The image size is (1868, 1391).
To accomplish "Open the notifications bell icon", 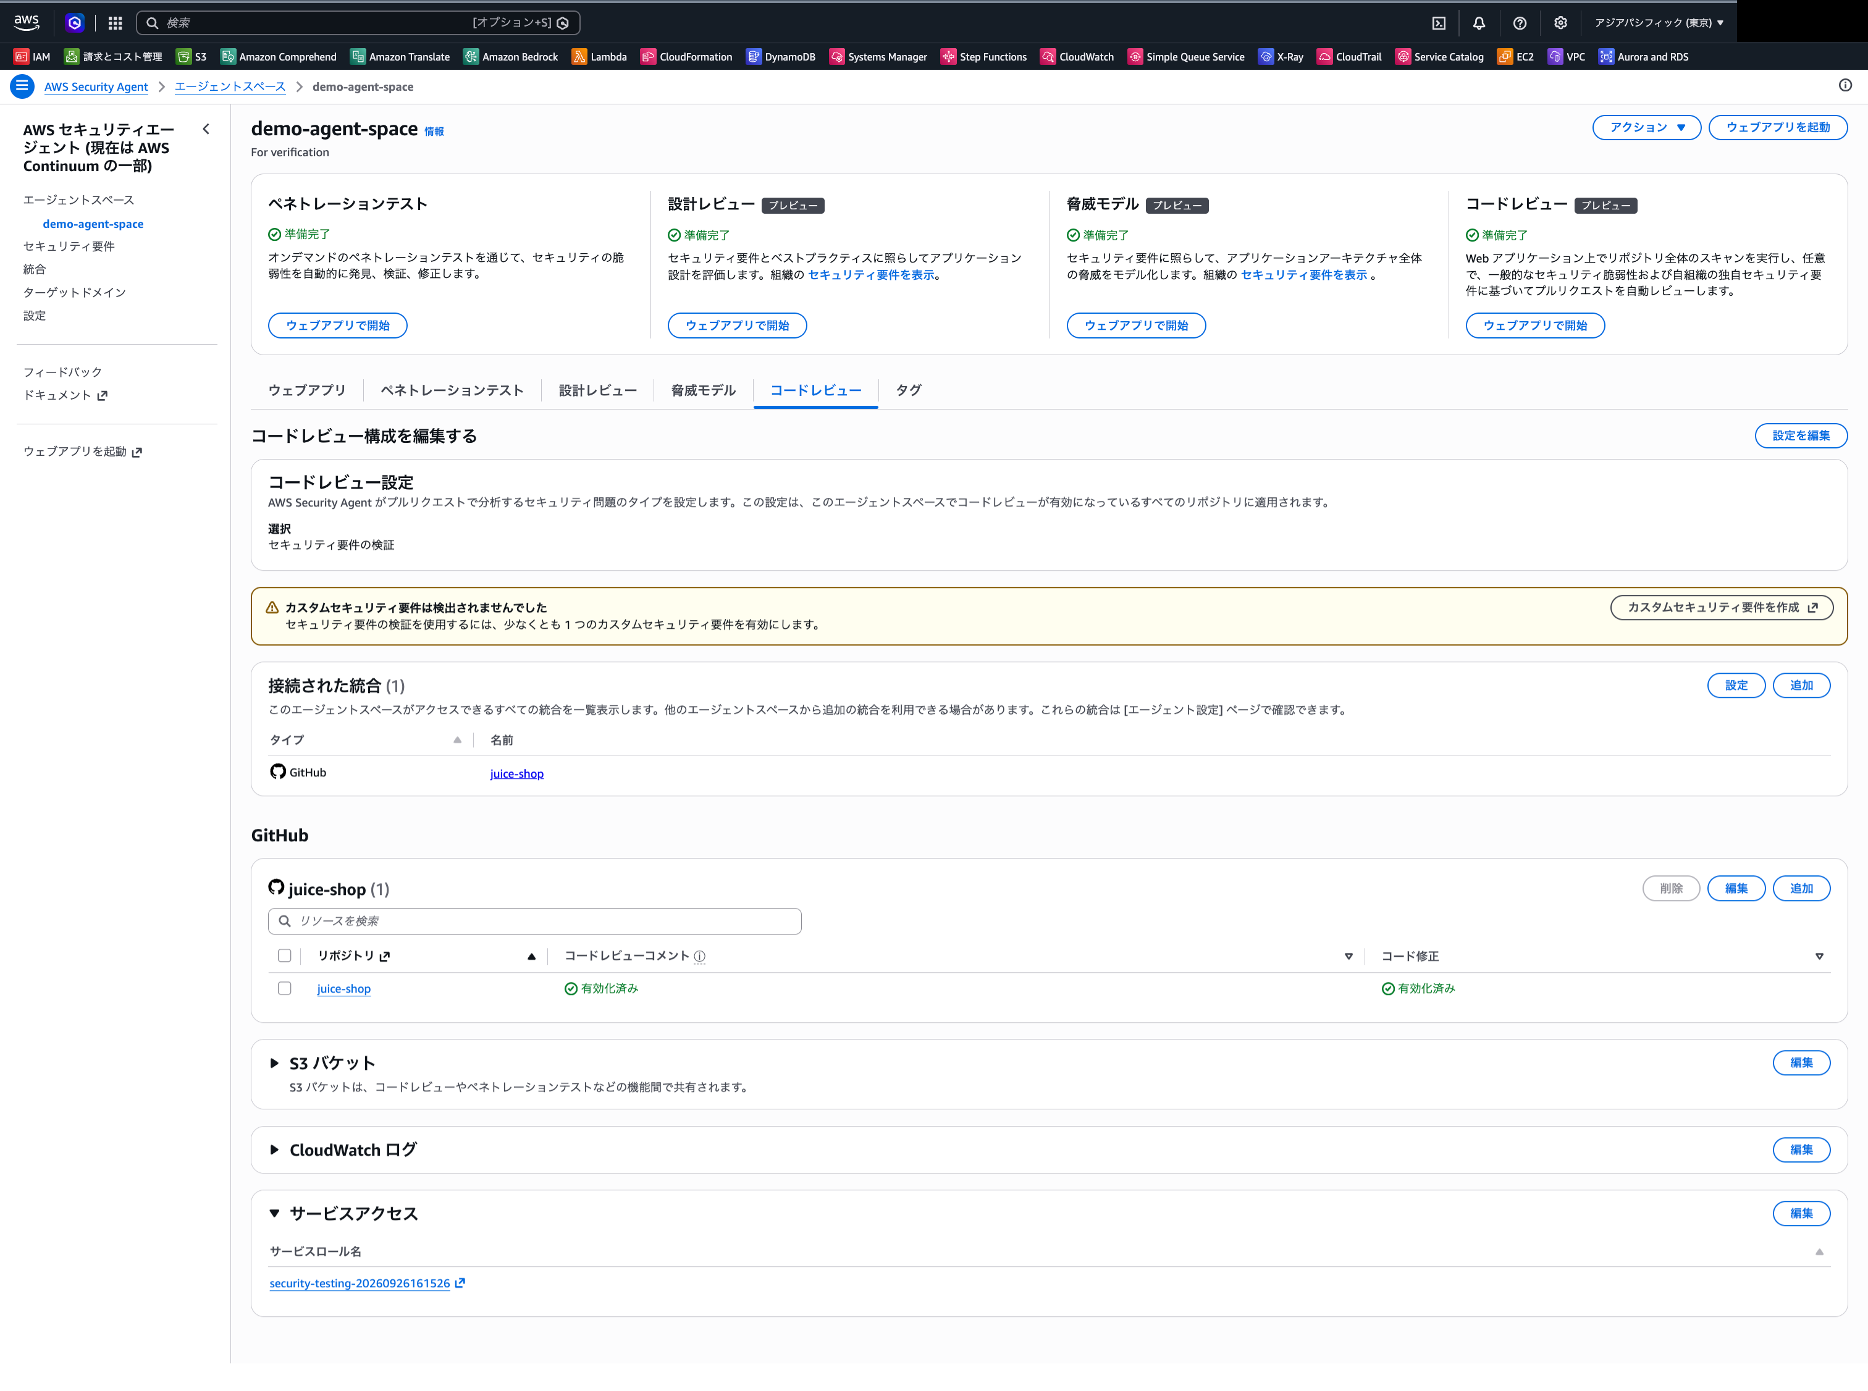I will point(1479,23).
